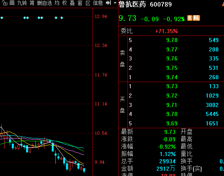Toggle the 均 average line
224x176 pixels.
(x=57, y=3)
